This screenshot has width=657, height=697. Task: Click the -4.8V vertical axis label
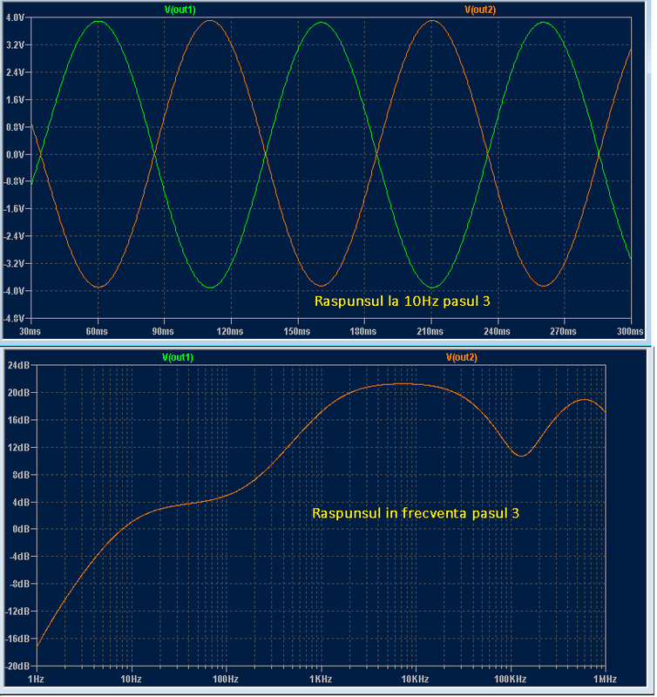14,319
